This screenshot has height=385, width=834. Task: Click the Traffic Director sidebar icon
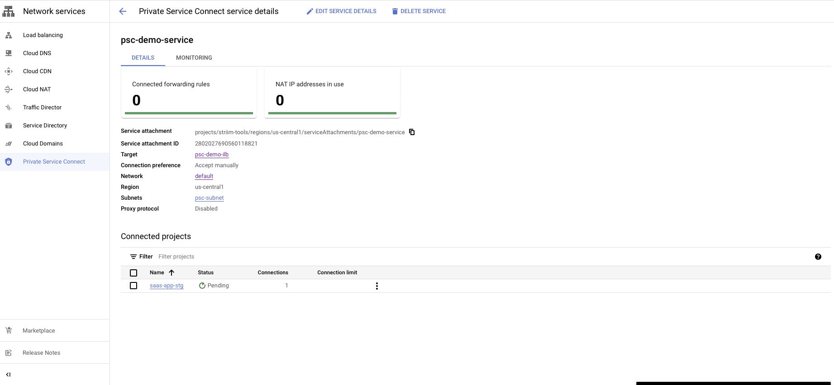[9, 108]
